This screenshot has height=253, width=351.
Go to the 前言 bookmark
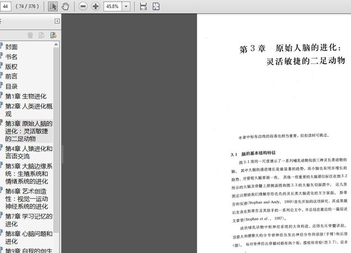point(12,77)
